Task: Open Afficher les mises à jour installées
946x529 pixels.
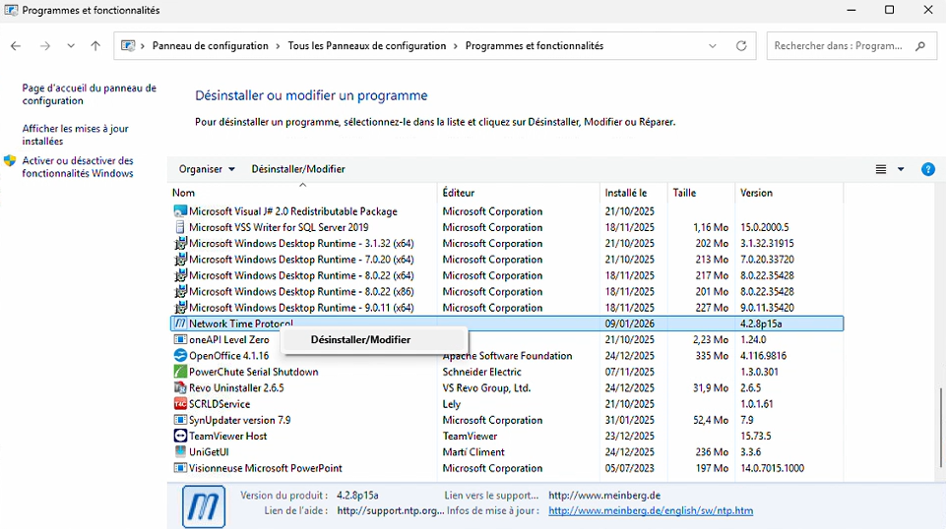Action: (x=76, y=135)
